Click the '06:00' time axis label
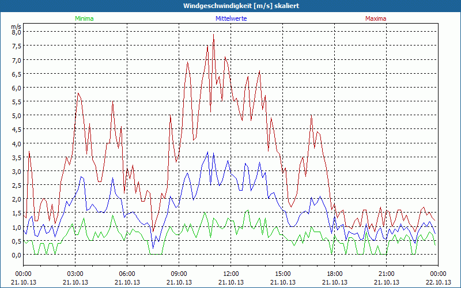Screen dimensions: 461x288 [x=127, y=274]
